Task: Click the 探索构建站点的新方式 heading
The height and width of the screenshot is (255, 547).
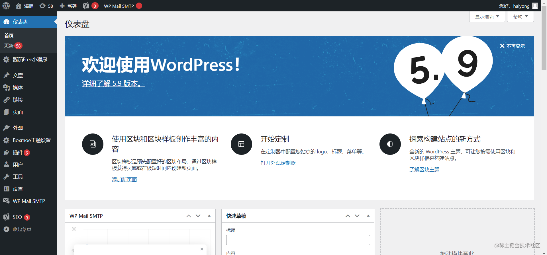Action: 445,139
